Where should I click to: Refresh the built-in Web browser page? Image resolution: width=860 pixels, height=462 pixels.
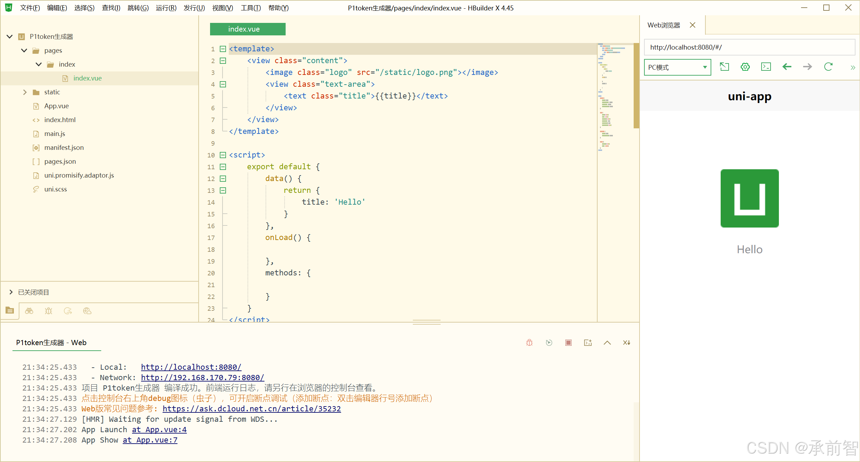pos(828,67)
